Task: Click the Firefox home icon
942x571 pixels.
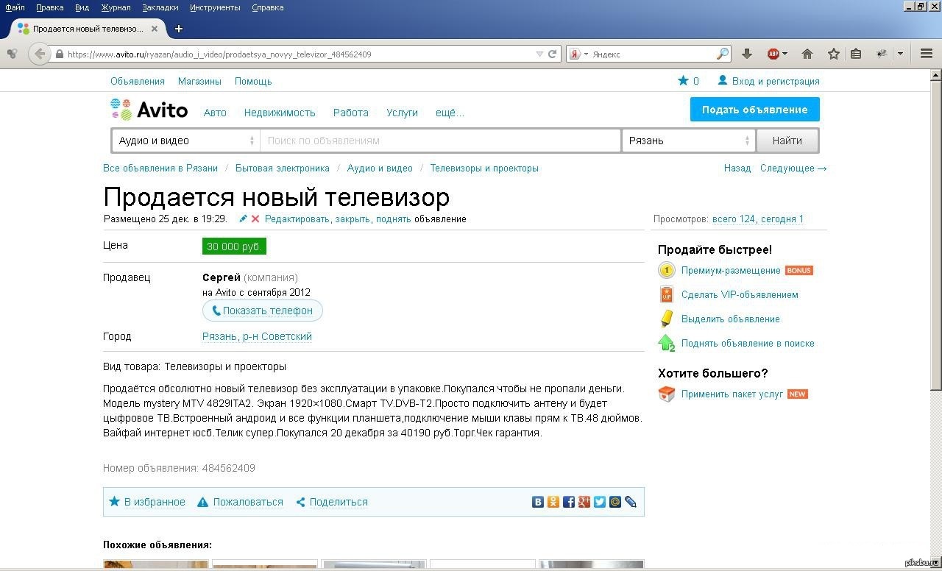Action: 807,54
